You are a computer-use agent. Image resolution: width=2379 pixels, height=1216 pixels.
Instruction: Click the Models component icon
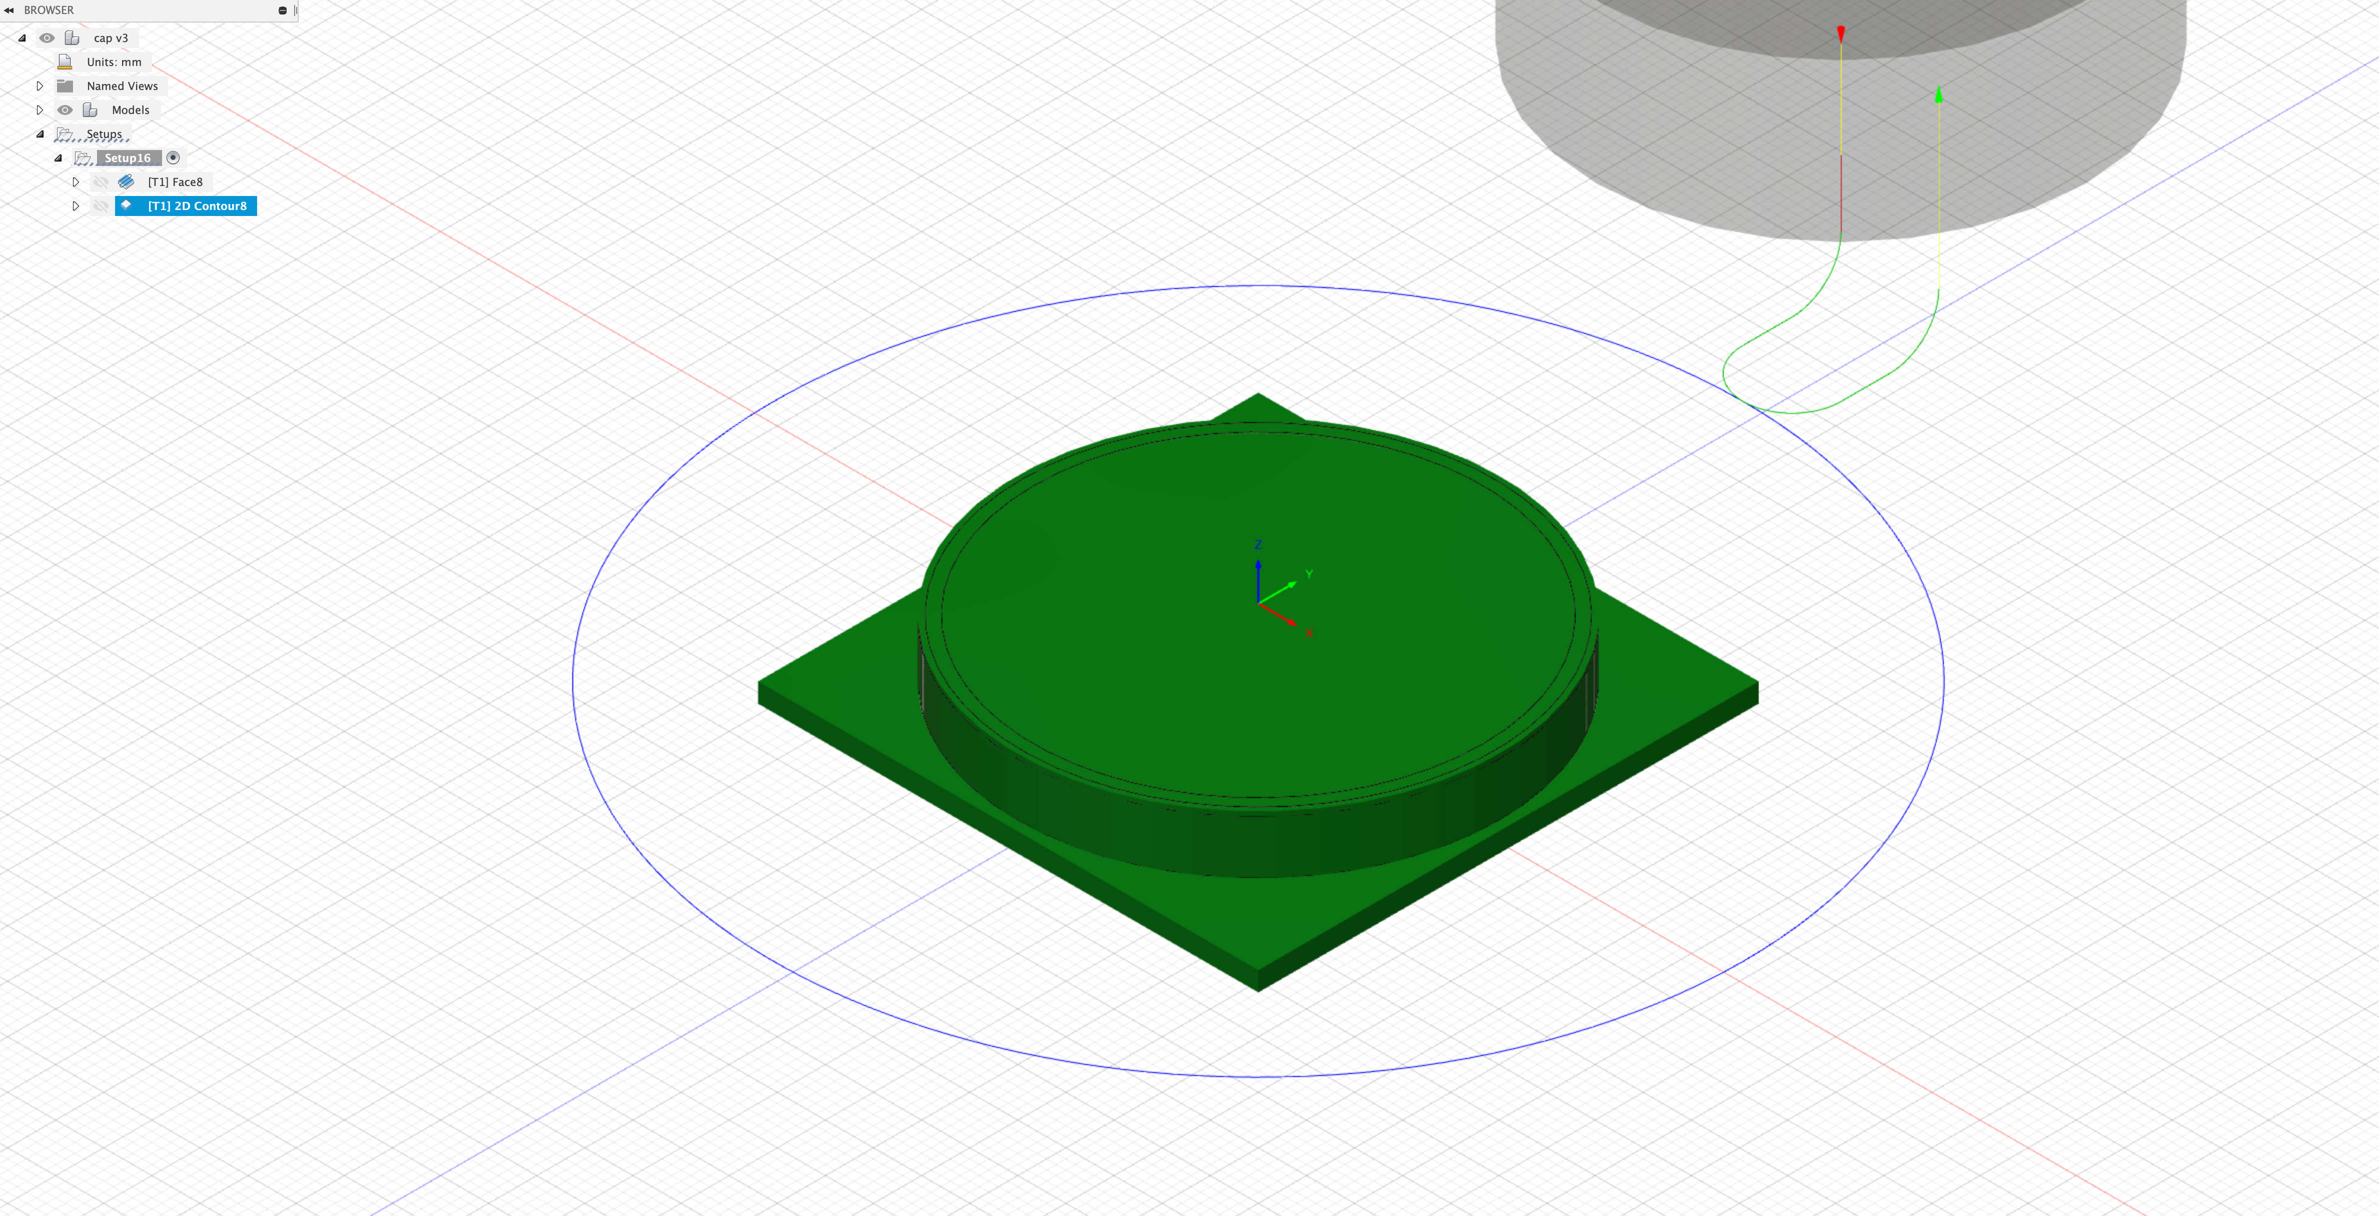click(x=91, y=109)
